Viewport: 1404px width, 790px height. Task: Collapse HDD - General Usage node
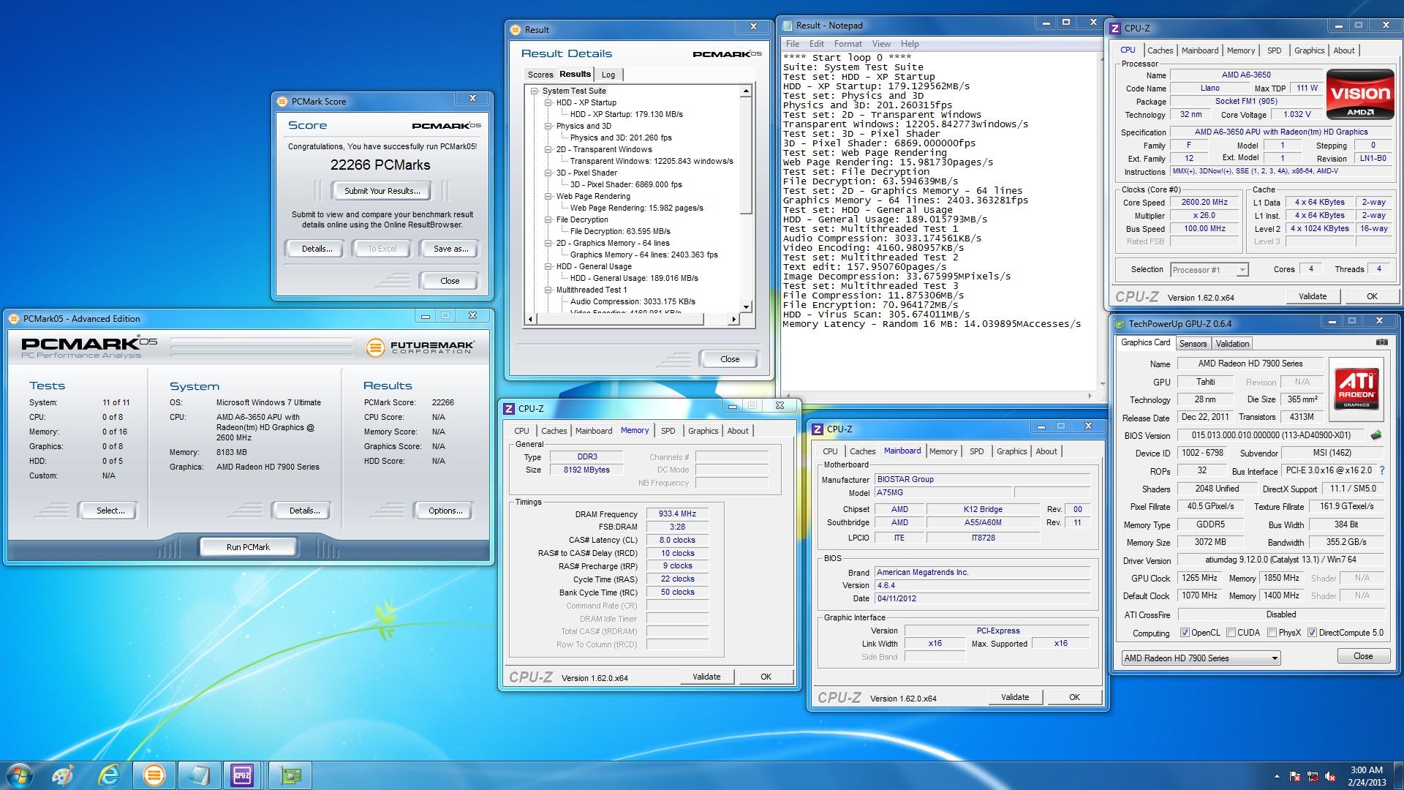click(548, 267)
